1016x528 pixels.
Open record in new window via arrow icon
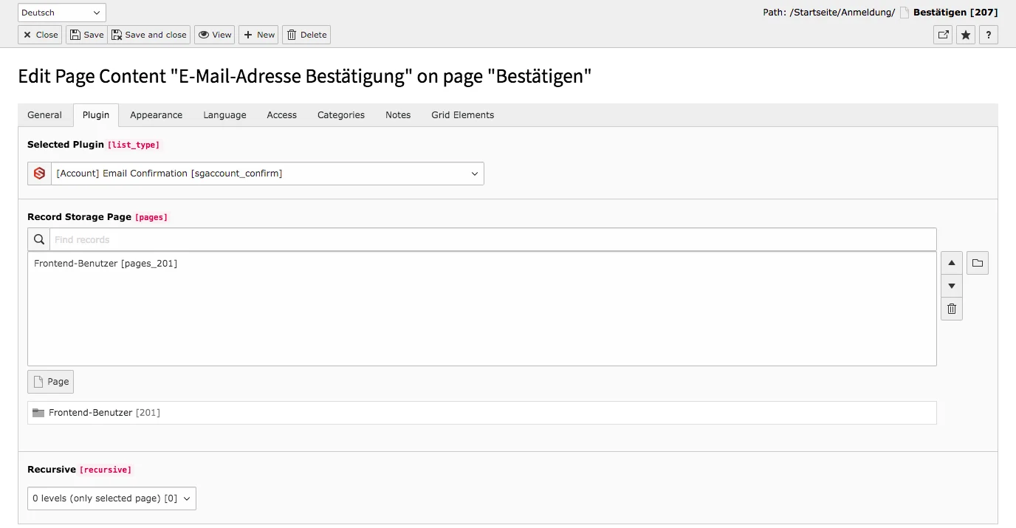(x=941, y=34)
